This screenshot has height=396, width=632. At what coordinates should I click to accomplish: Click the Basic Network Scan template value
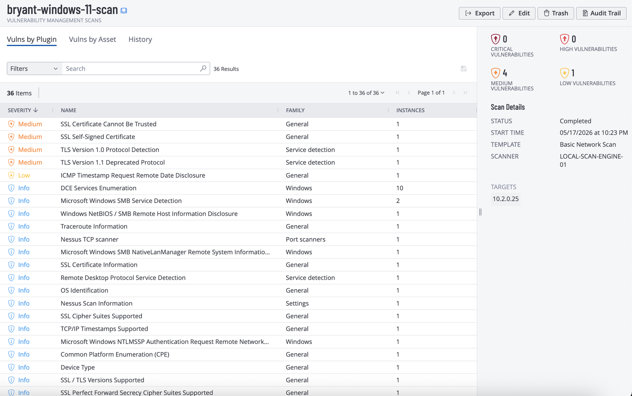[x=588, y=145]
